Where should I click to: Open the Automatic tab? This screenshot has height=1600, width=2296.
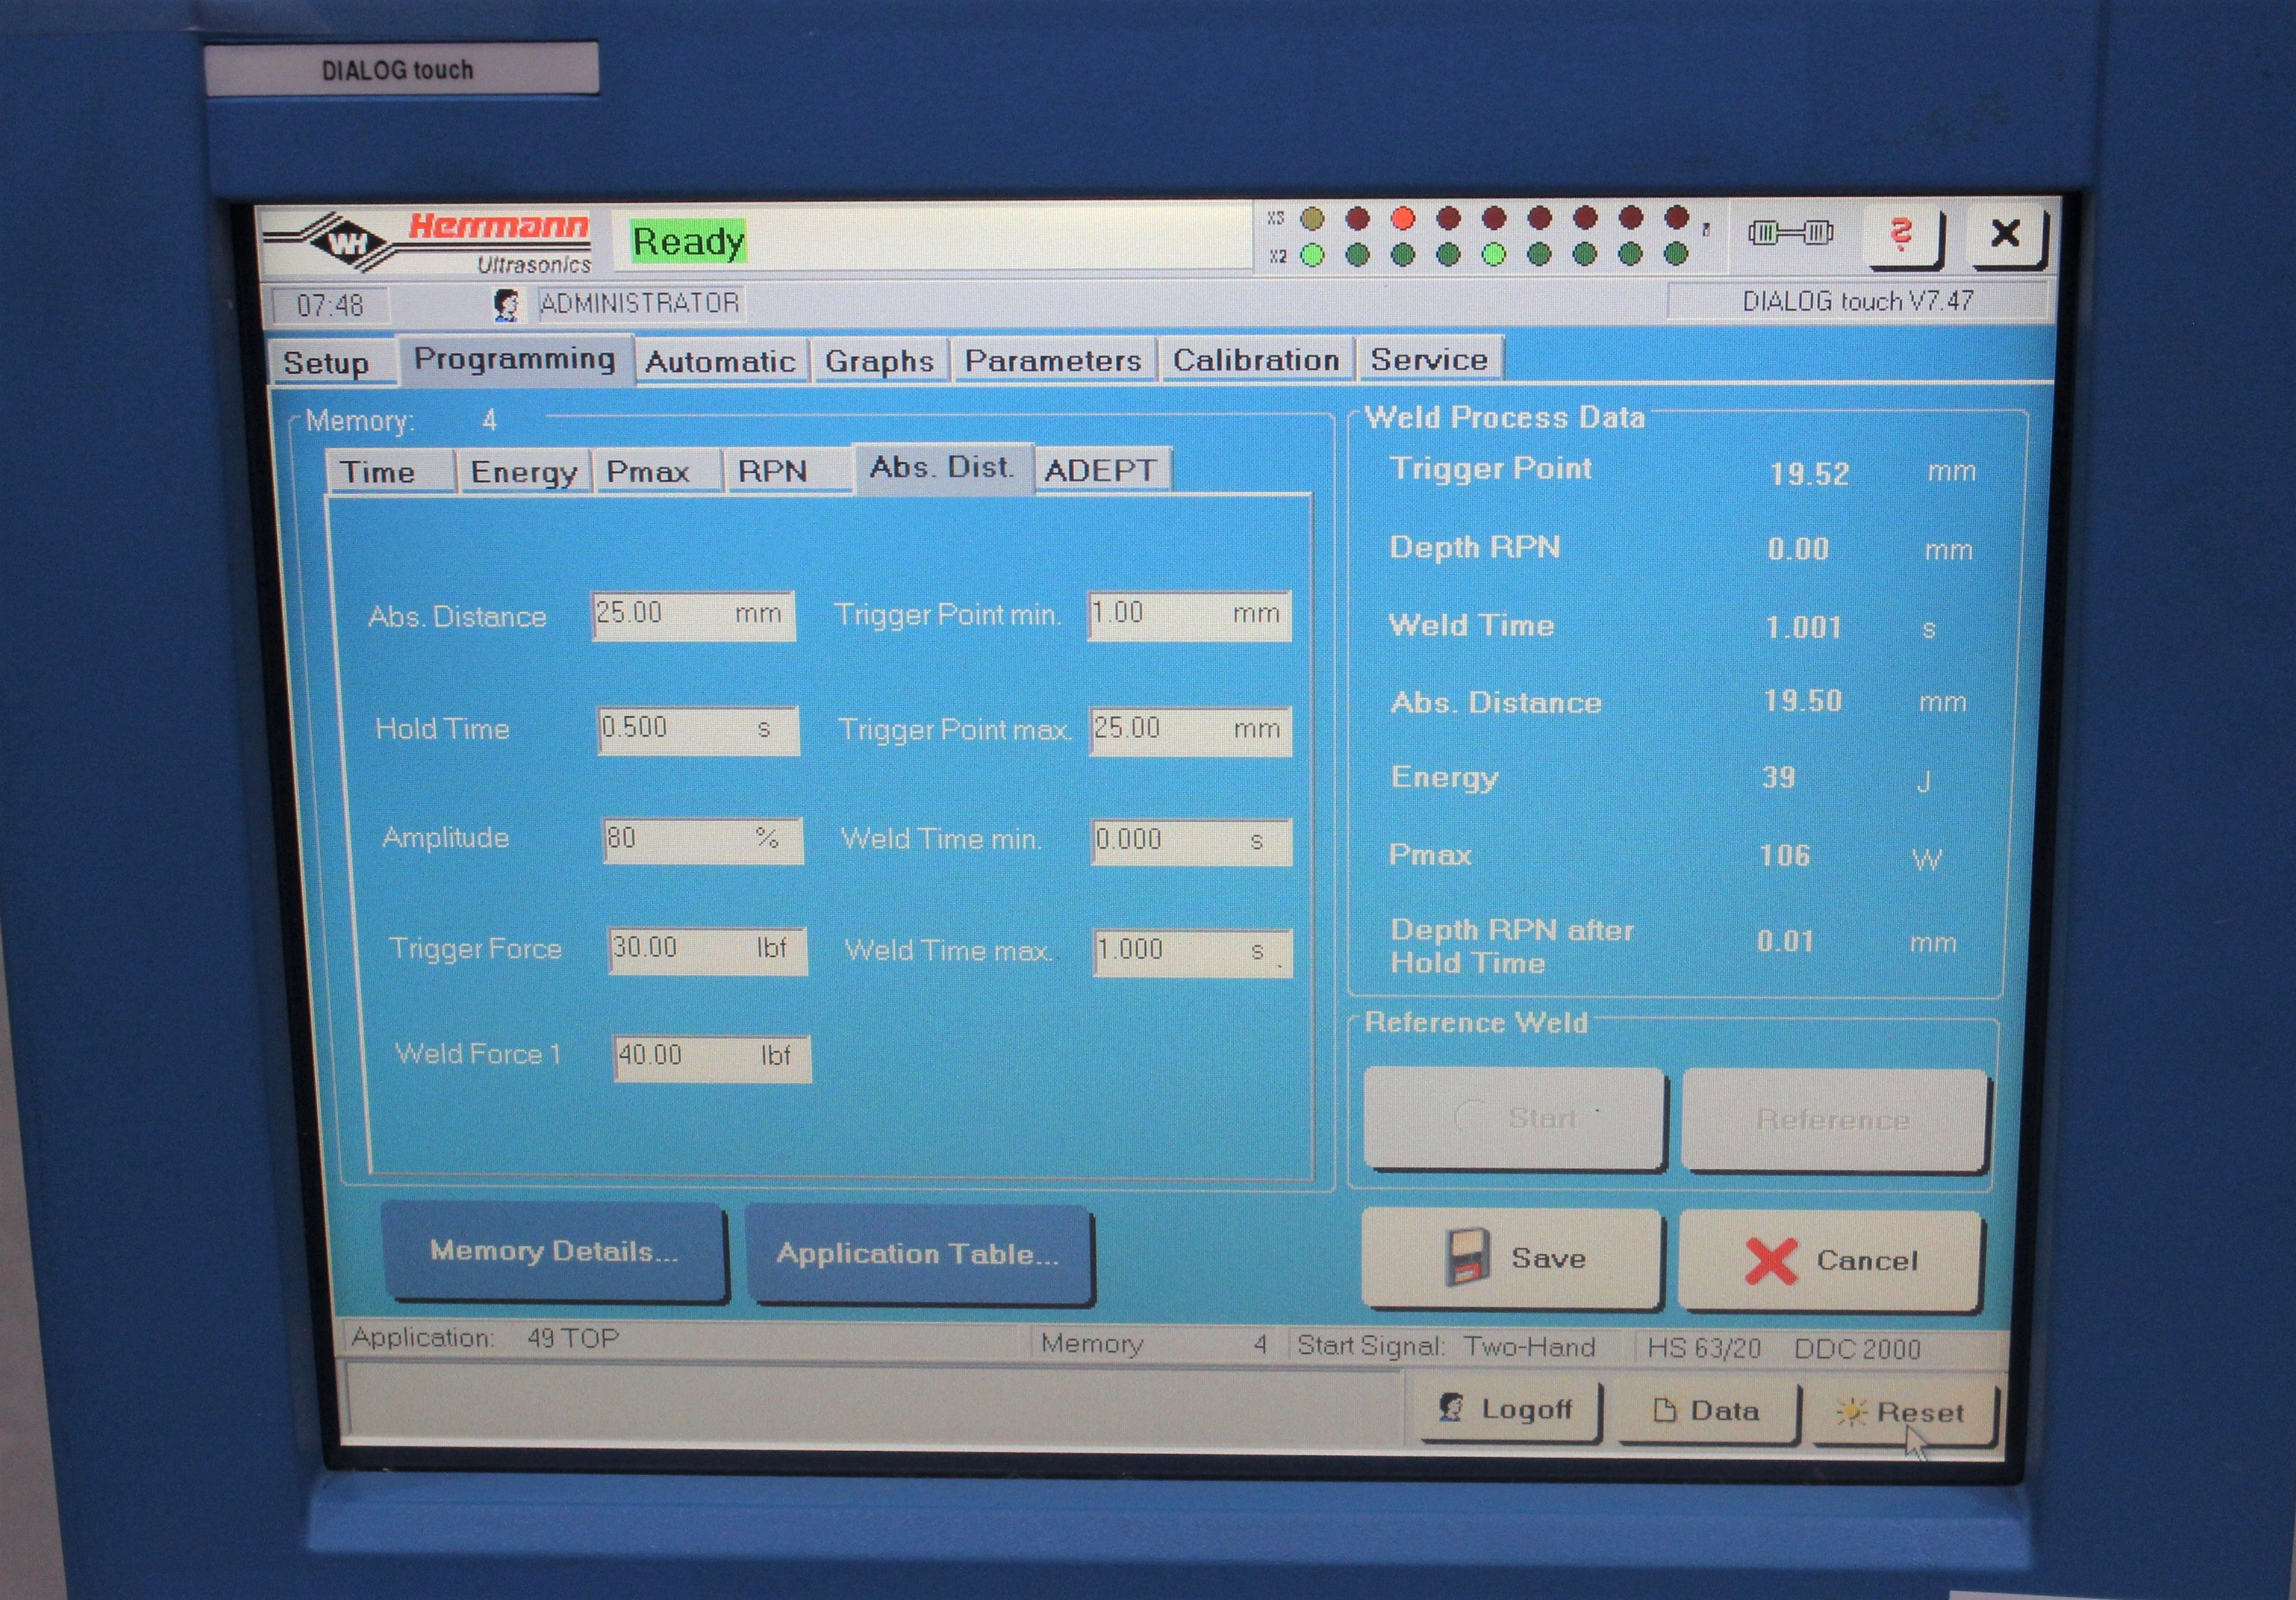(x=720, y=361)
